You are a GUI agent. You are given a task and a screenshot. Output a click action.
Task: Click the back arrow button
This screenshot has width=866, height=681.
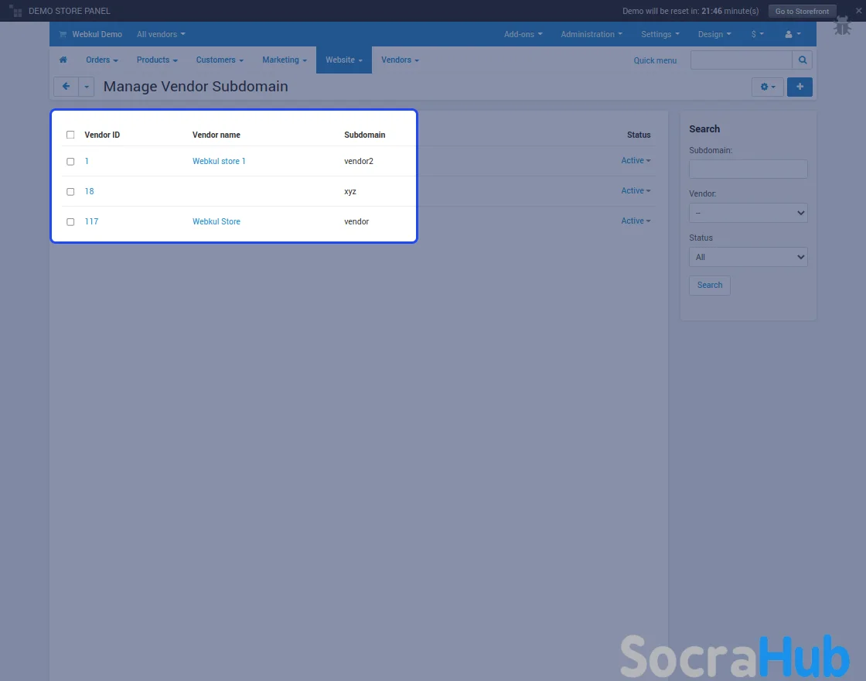tap(66, 87)
